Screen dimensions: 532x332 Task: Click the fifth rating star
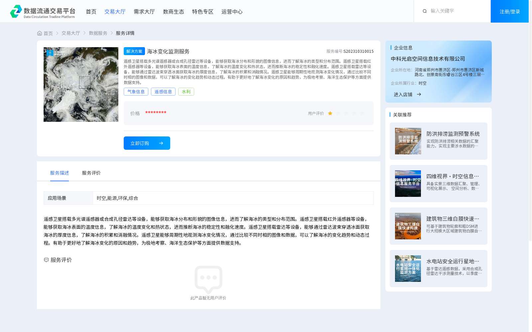click(362, 114)
